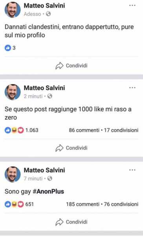Image resolution: width=143 pixels, height=237 pixels.
Task: Open three-dot menu on 'Sono gay' post
Action: [x=132, y=170]
